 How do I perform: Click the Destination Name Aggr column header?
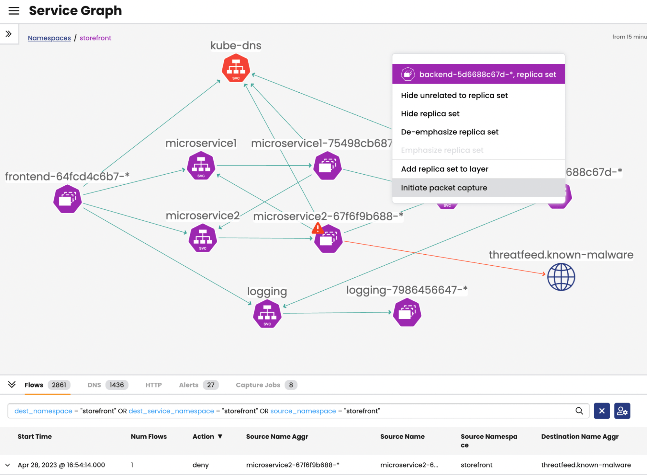click(580, 436)
